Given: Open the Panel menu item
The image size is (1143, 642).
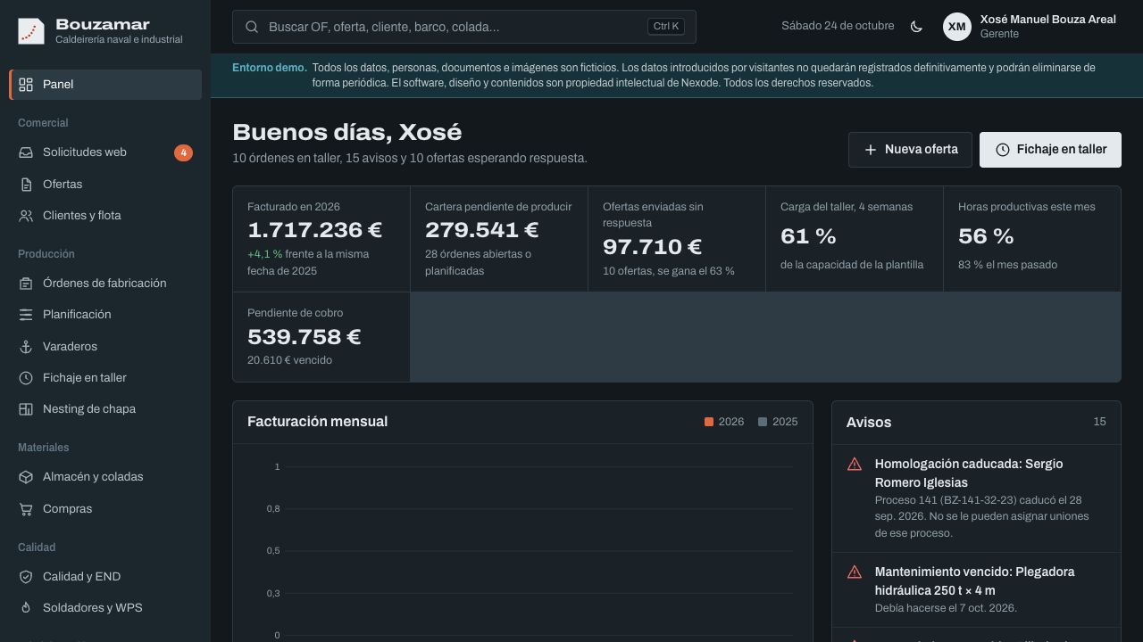Looking at the screenshot, I should tap(105, 85).
